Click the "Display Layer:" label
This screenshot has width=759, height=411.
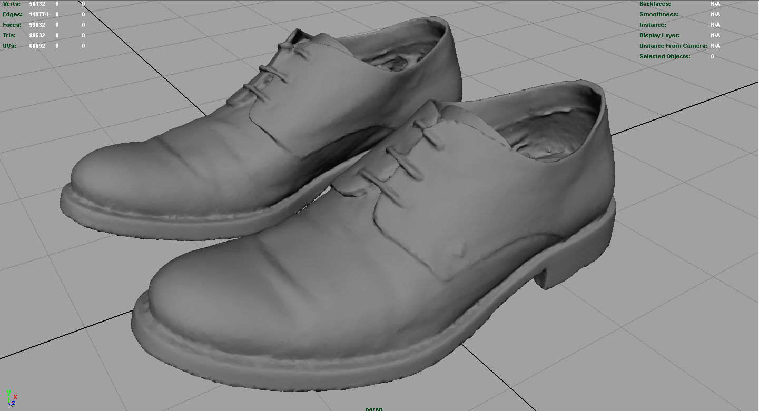pyautogui.click(x=659, y=35)
